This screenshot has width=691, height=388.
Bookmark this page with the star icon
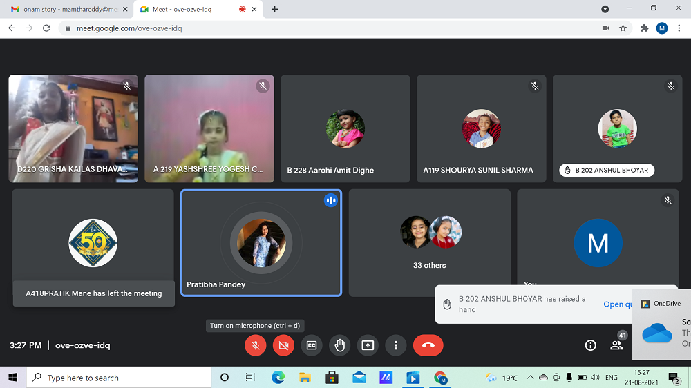[x=623, y=28]
